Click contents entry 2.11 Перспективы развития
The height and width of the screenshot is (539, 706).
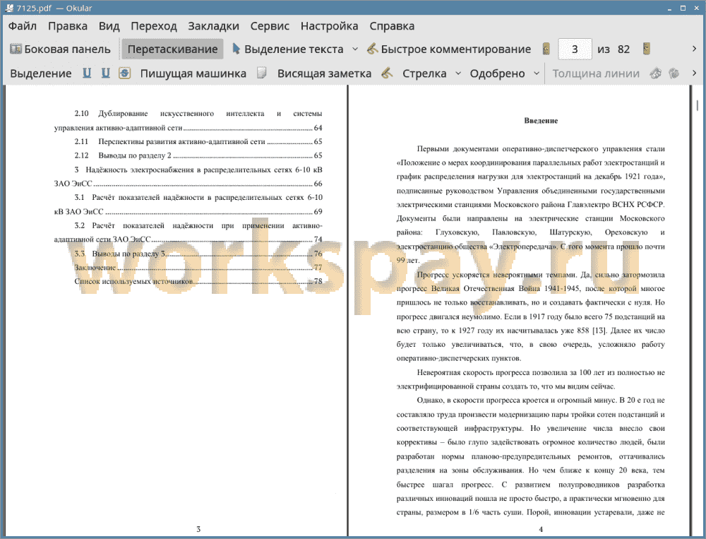coord(198,141)
